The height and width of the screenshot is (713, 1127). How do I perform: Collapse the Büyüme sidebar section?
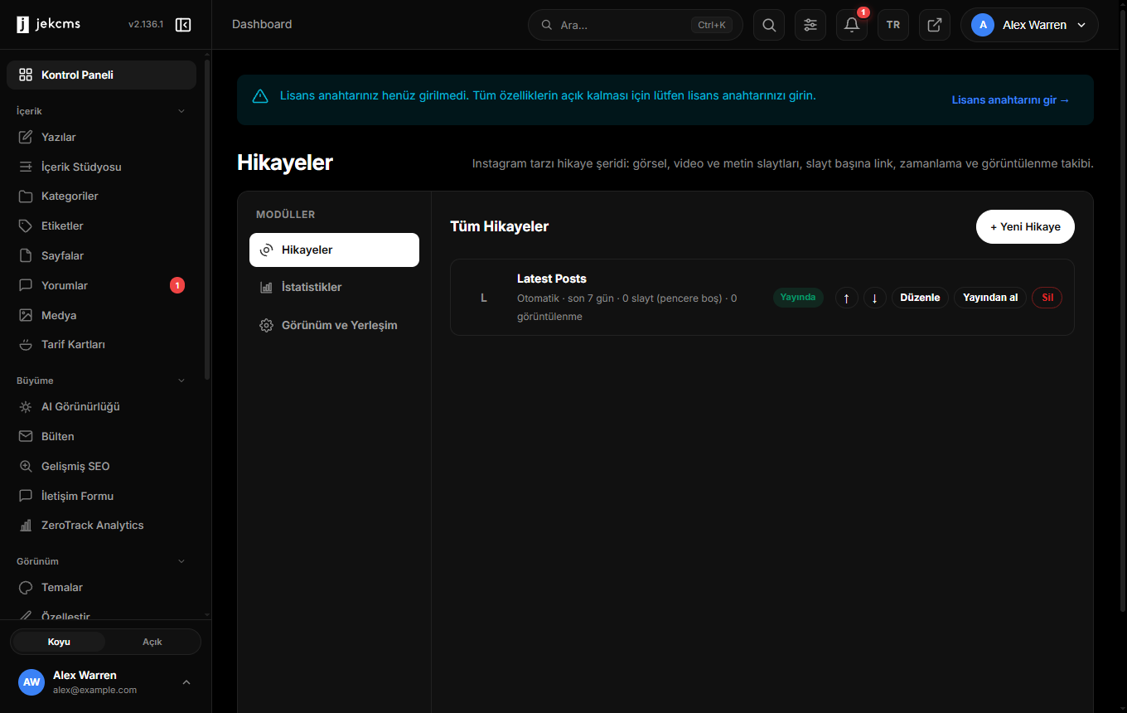[x=101, y=381]
